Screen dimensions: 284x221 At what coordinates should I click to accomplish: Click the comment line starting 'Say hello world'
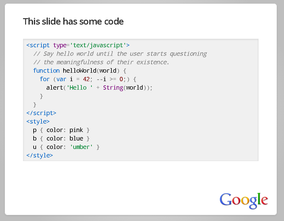pos(120,54)
